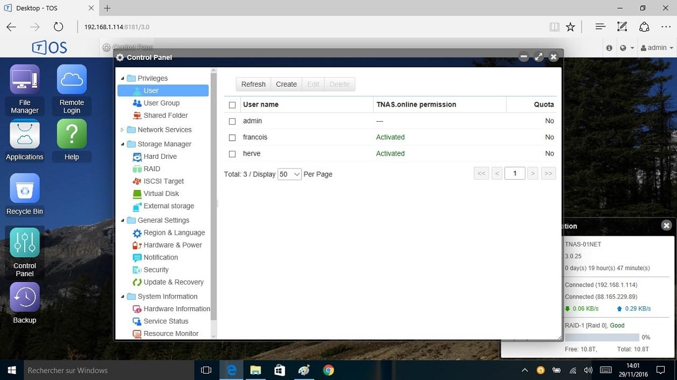Expand the Network Services tree section
Viewport: 677px width, 380px height.
coord(122,130)
